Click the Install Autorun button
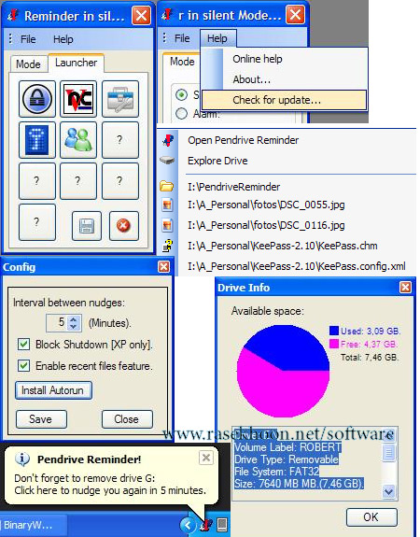 tap(53, 390)
